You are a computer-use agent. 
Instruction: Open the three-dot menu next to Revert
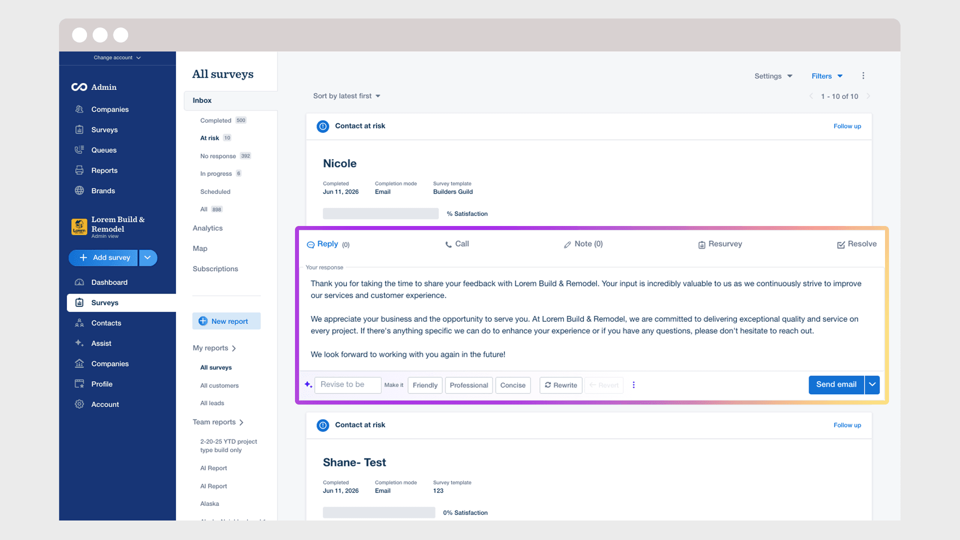pyautogui.click(x=633, y=385)
